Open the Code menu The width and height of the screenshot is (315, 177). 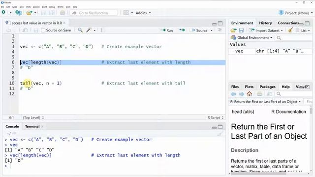click(x=15, y=7)
